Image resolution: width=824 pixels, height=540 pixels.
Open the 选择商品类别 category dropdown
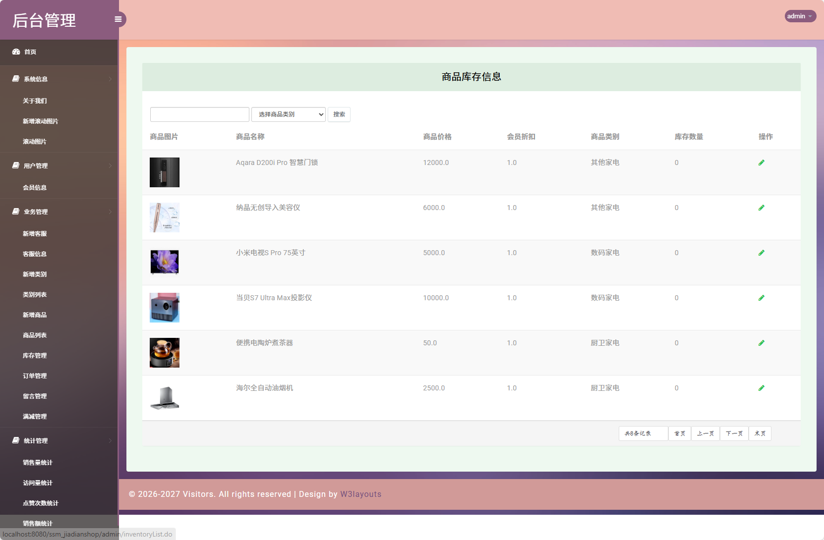(289, 114)
